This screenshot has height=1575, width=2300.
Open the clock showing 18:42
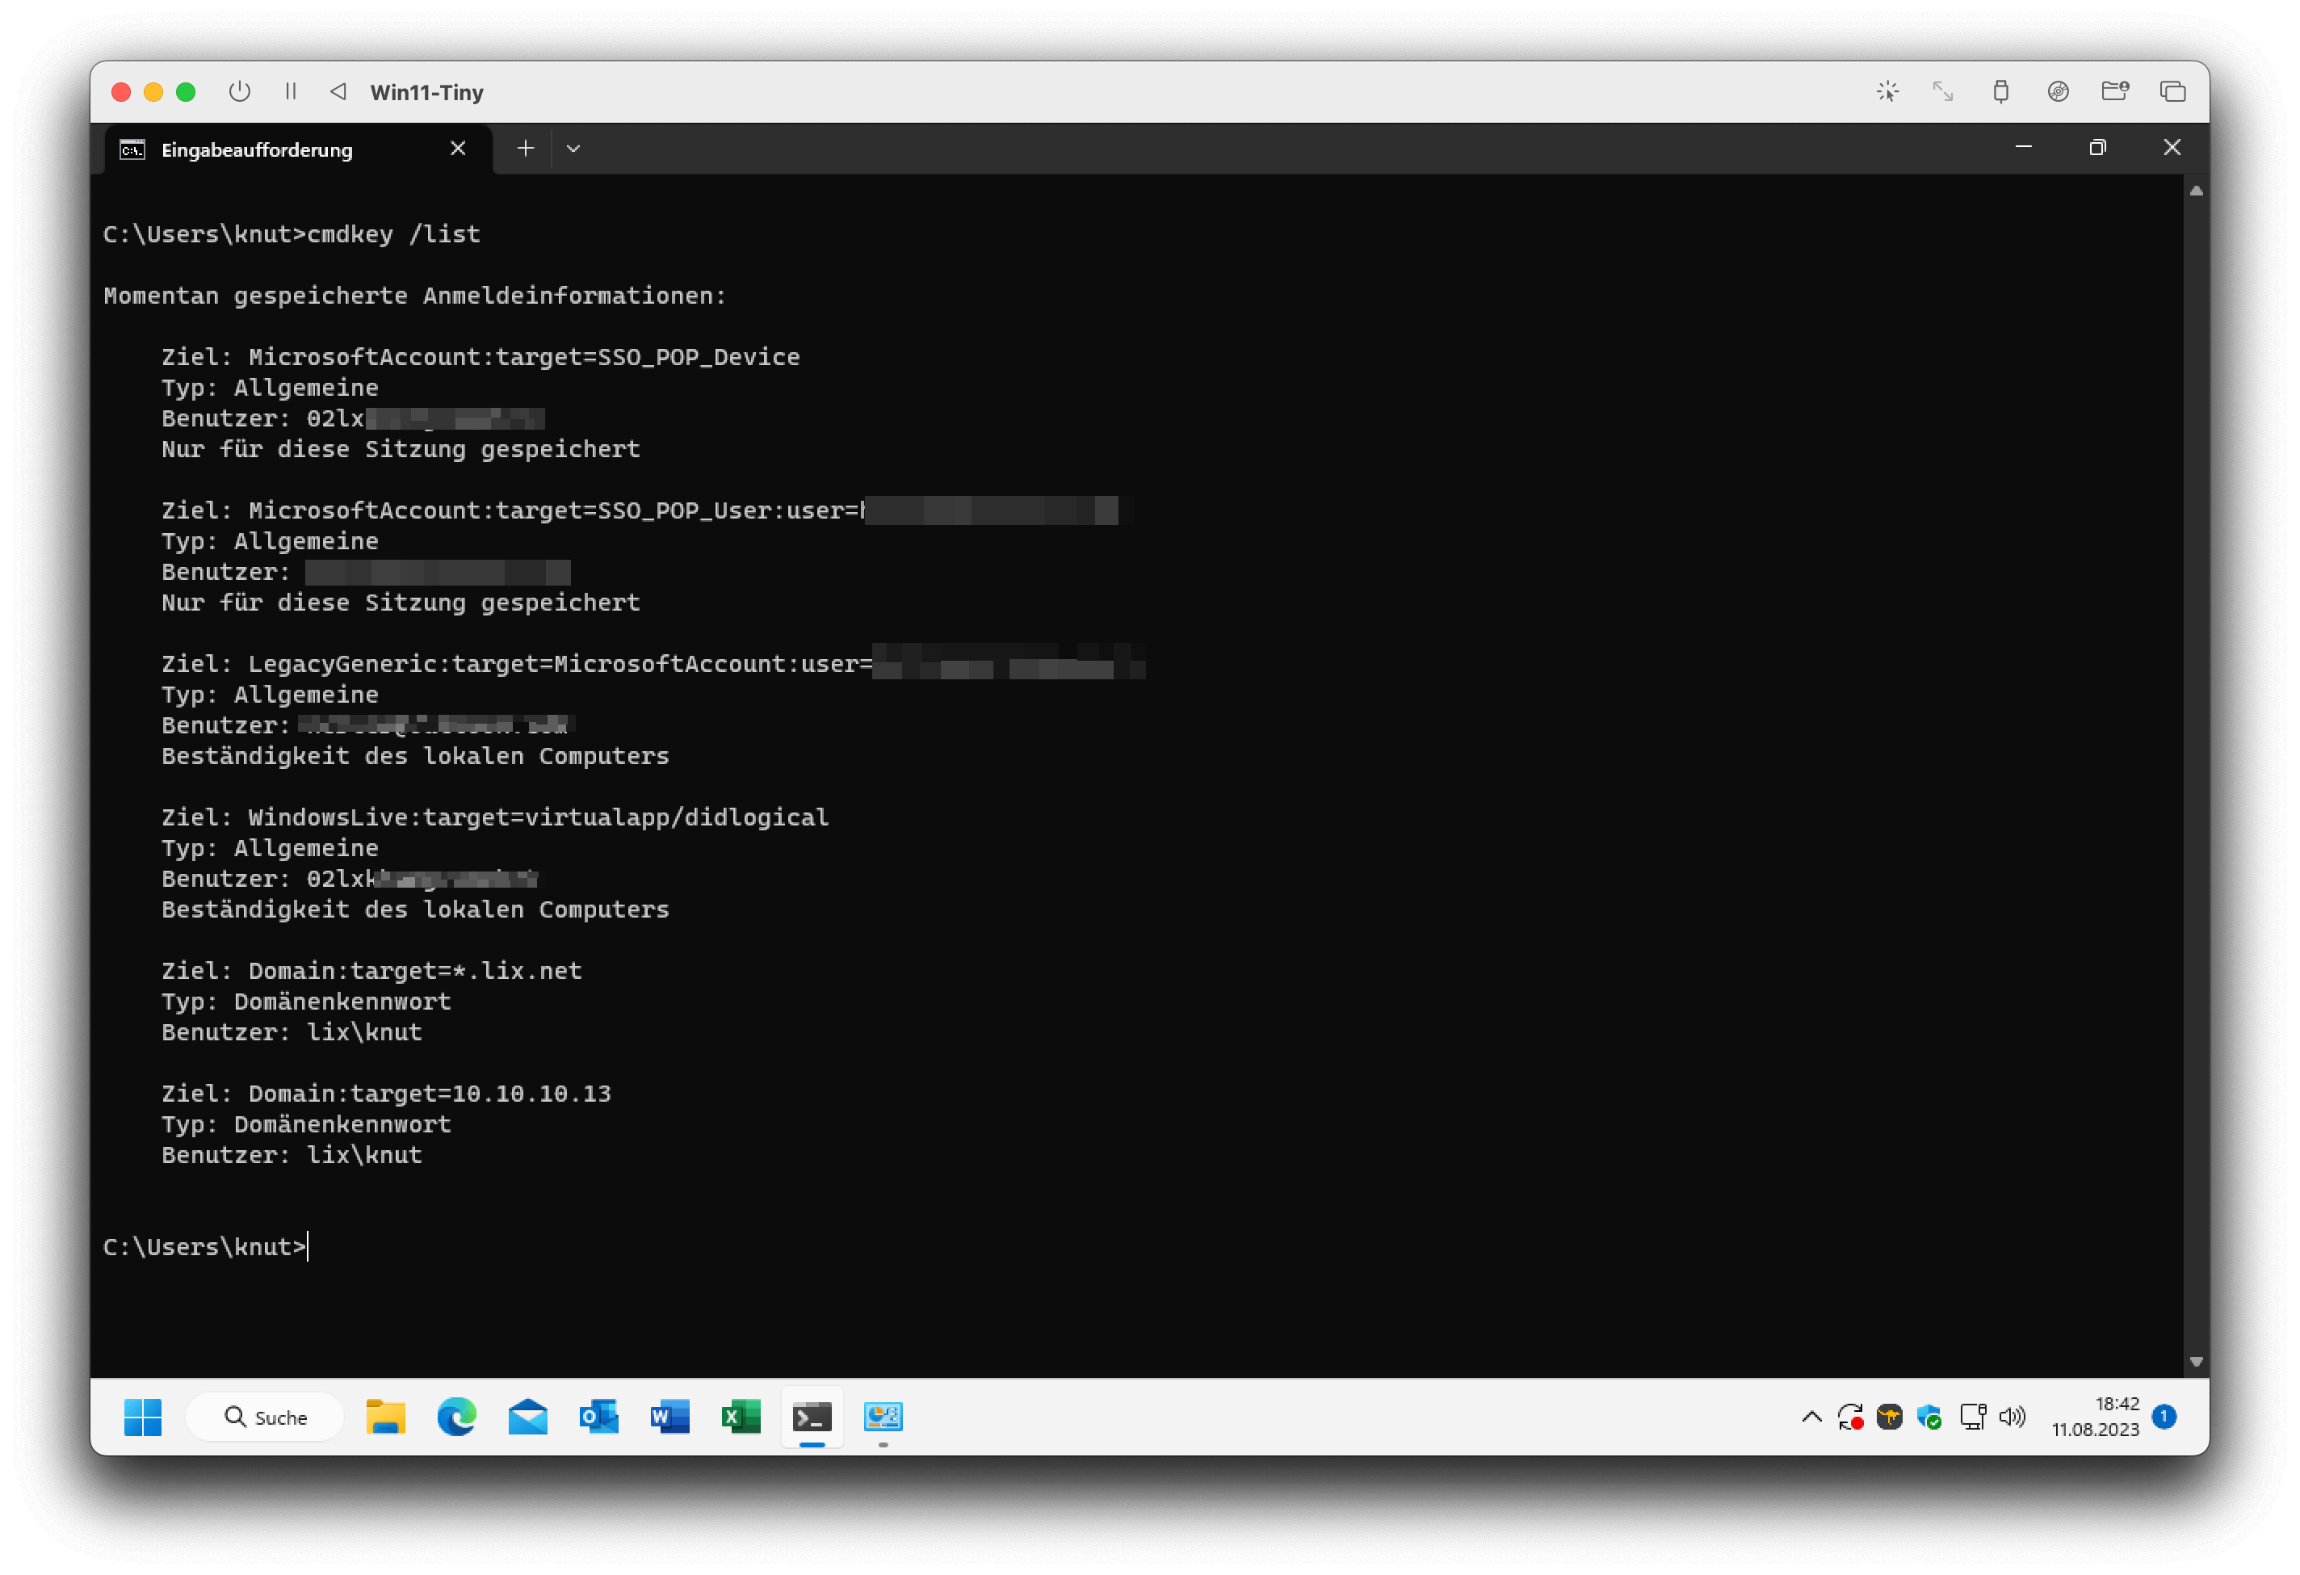point(2095,1417)
